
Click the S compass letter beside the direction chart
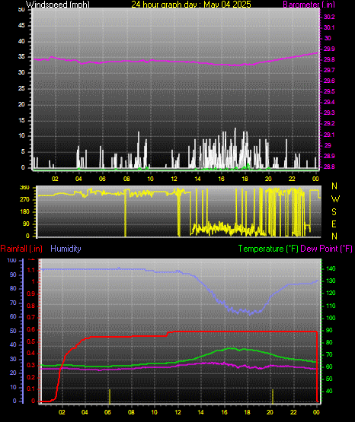click(x=334, y=212)
